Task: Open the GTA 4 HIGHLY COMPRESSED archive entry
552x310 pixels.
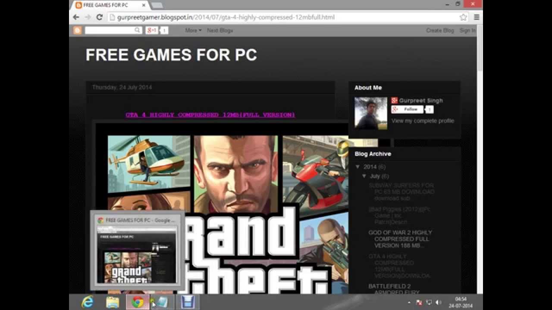Action: (399, 266)
